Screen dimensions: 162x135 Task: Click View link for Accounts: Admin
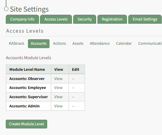click(x=58, y=106)
